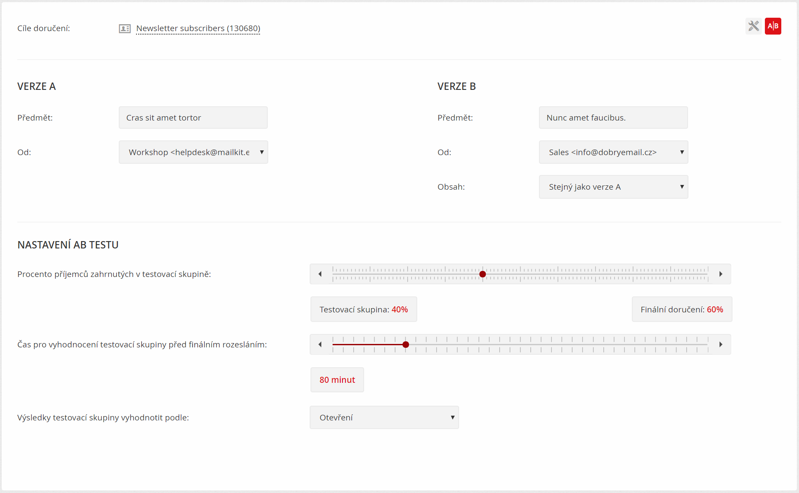Click the contact card icon beside Newsletter subscribers
The width and height of the screenshot is (799, 493).
point(125,29)
